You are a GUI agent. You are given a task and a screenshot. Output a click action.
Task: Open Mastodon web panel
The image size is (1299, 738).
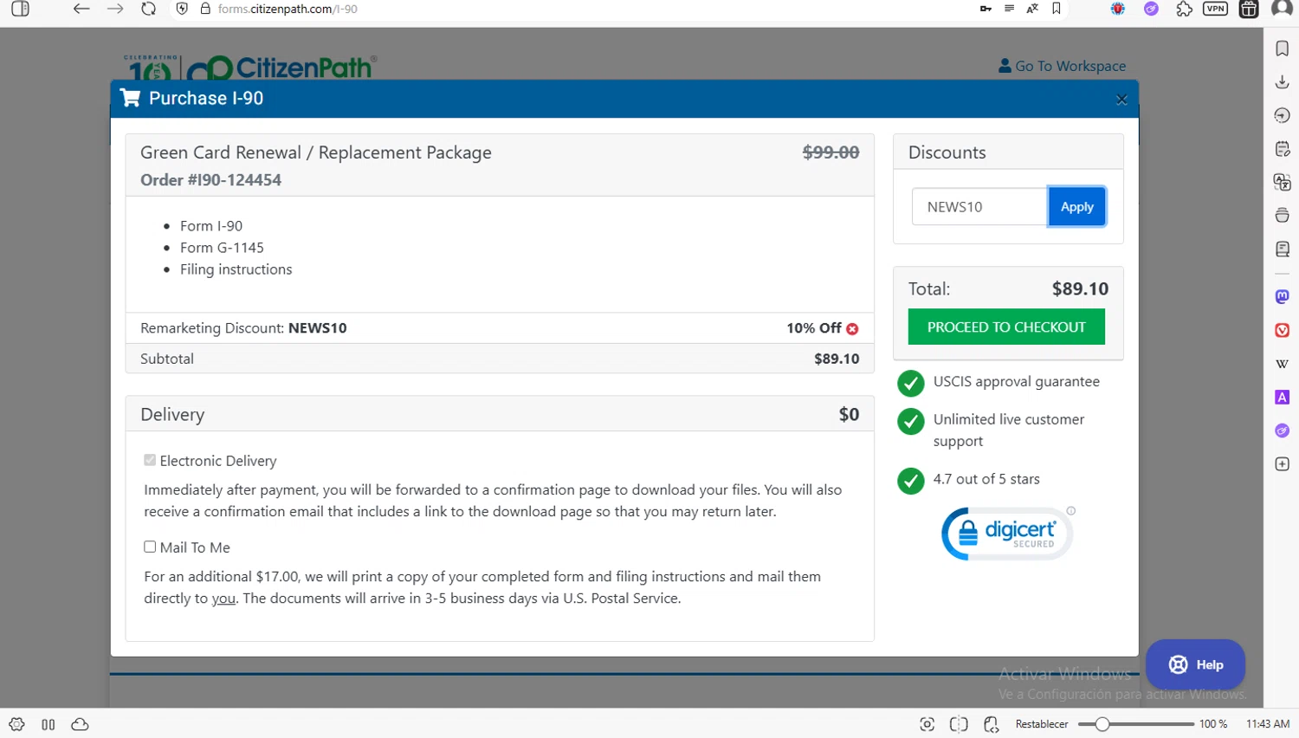(1283, 296)
